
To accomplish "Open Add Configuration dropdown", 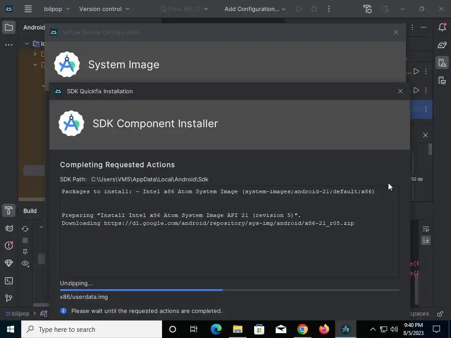I will point(255,9).
